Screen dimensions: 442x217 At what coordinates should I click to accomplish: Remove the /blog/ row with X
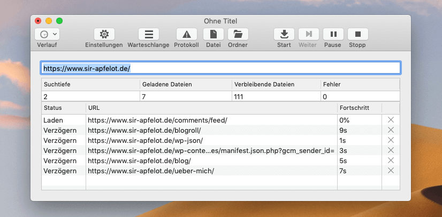tap(391, 160)
